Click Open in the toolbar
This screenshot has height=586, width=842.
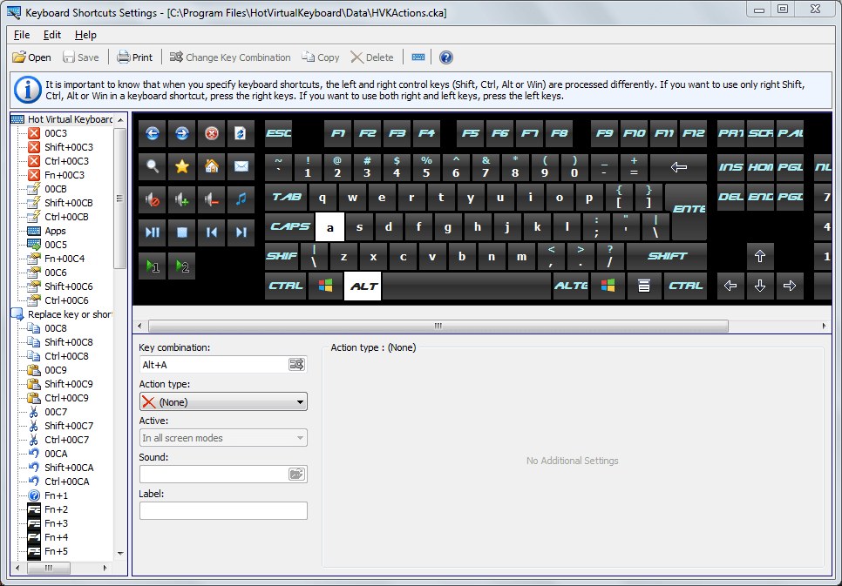point(31,57)
